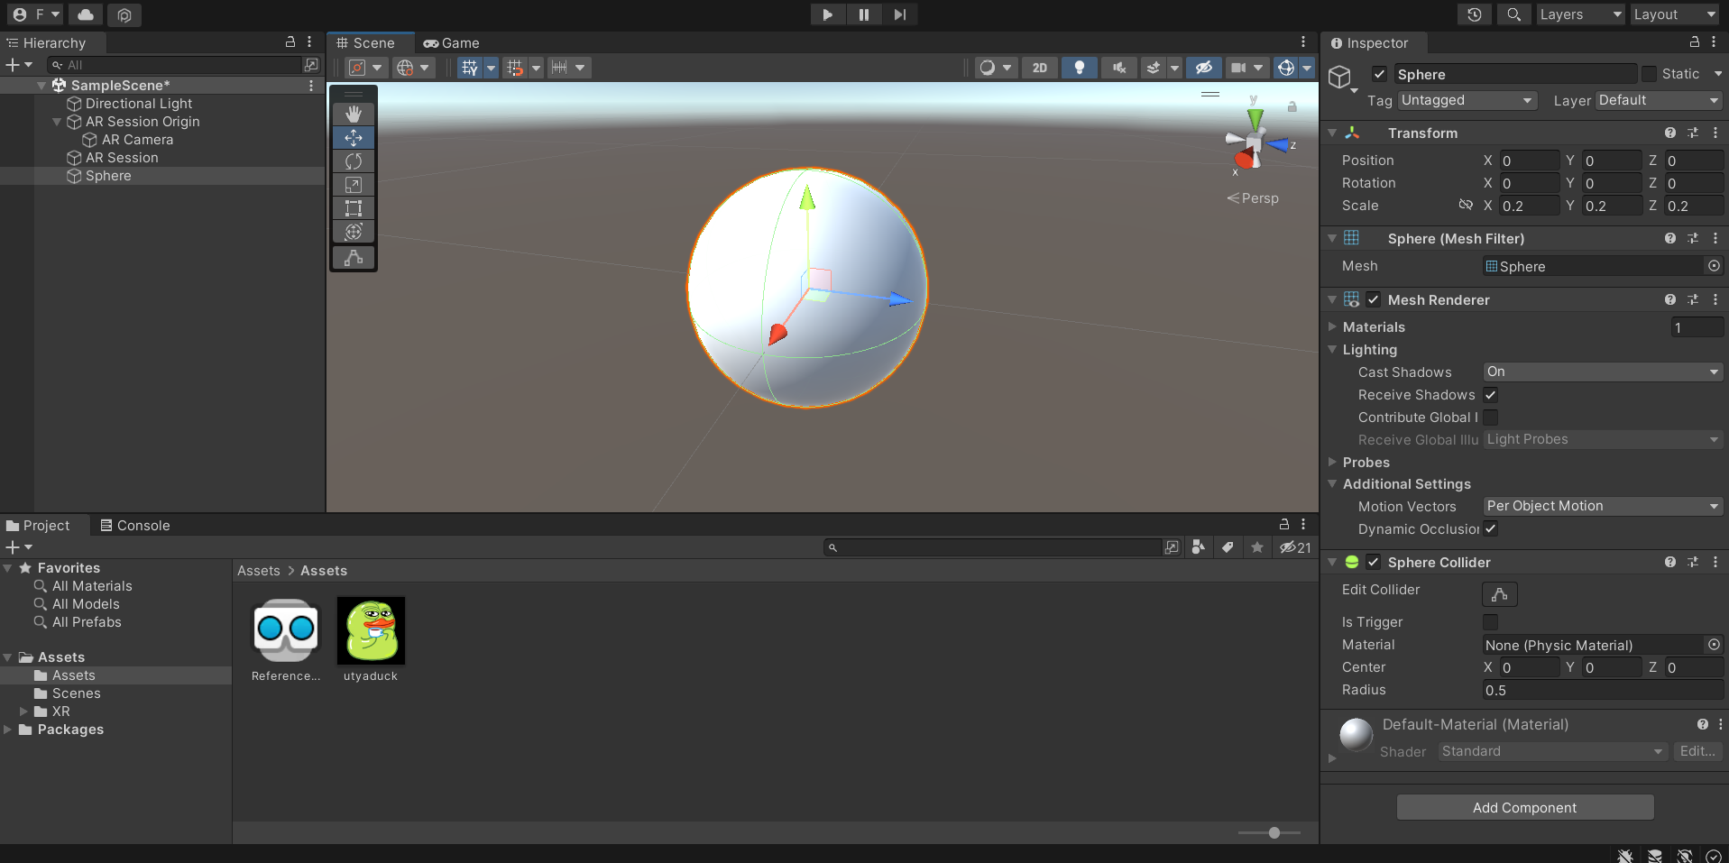Viewport: 1729px width, 863px height.
Task: Disable the Sphere Collider component checkbox
Action: 1374,562
